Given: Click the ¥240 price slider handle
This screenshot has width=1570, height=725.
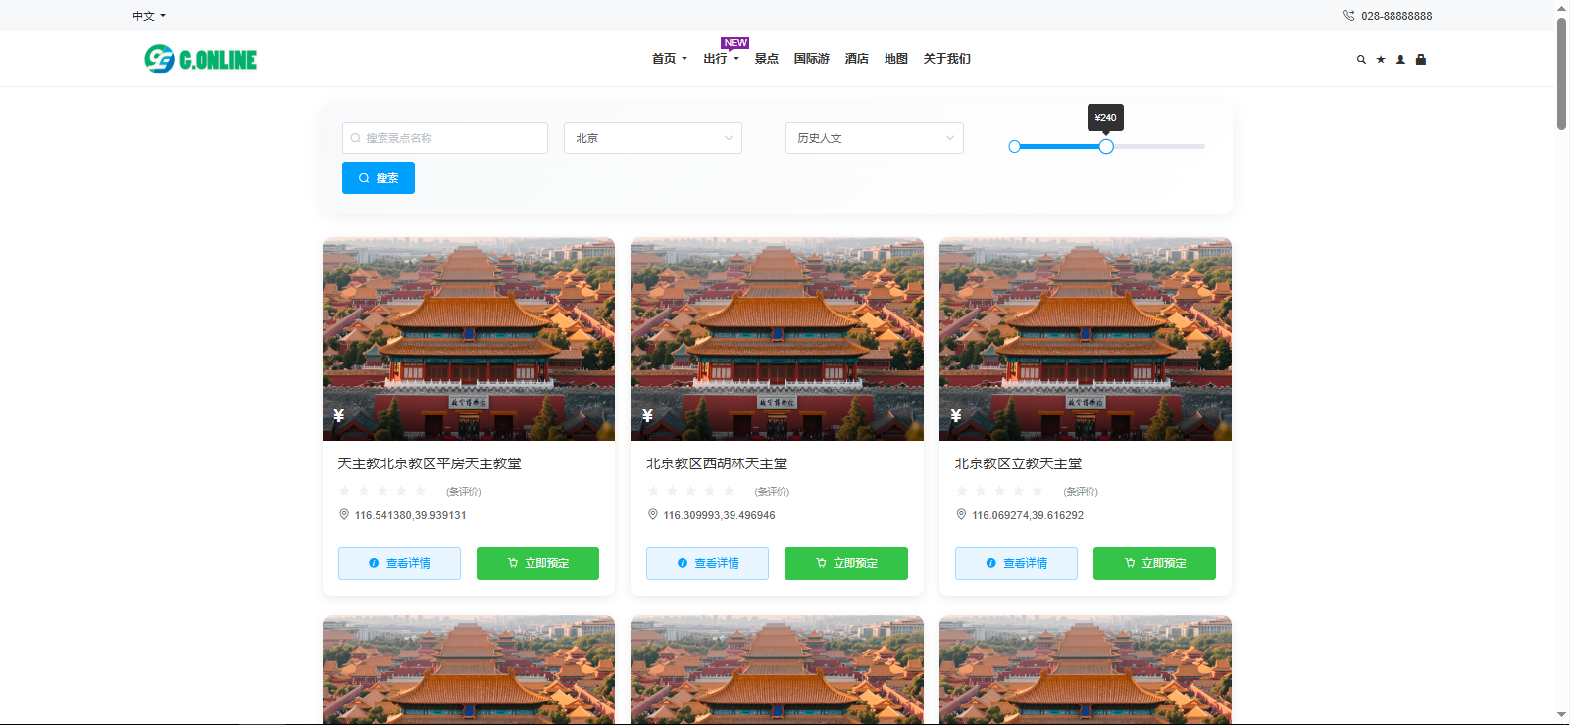Looking at the screenshot, I should pos(1106,146).
